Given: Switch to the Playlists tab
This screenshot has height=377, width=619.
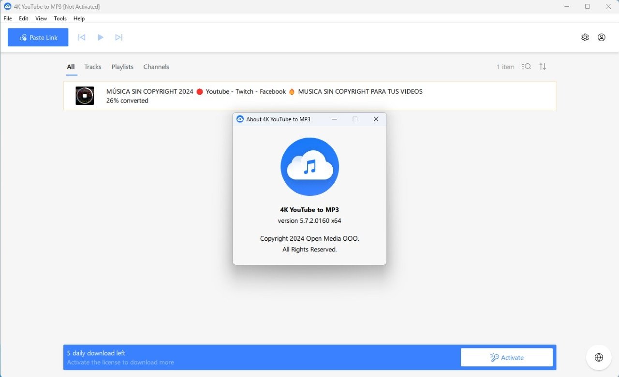Looking at the screenshot, I should 122,67.
